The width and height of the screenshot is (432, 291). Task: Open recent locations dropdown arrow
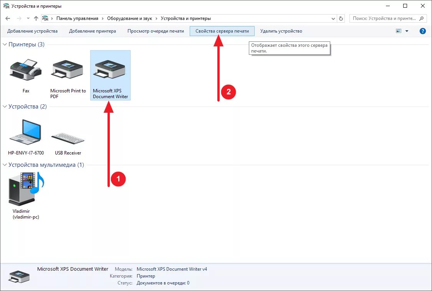click(x=28, y=18)
